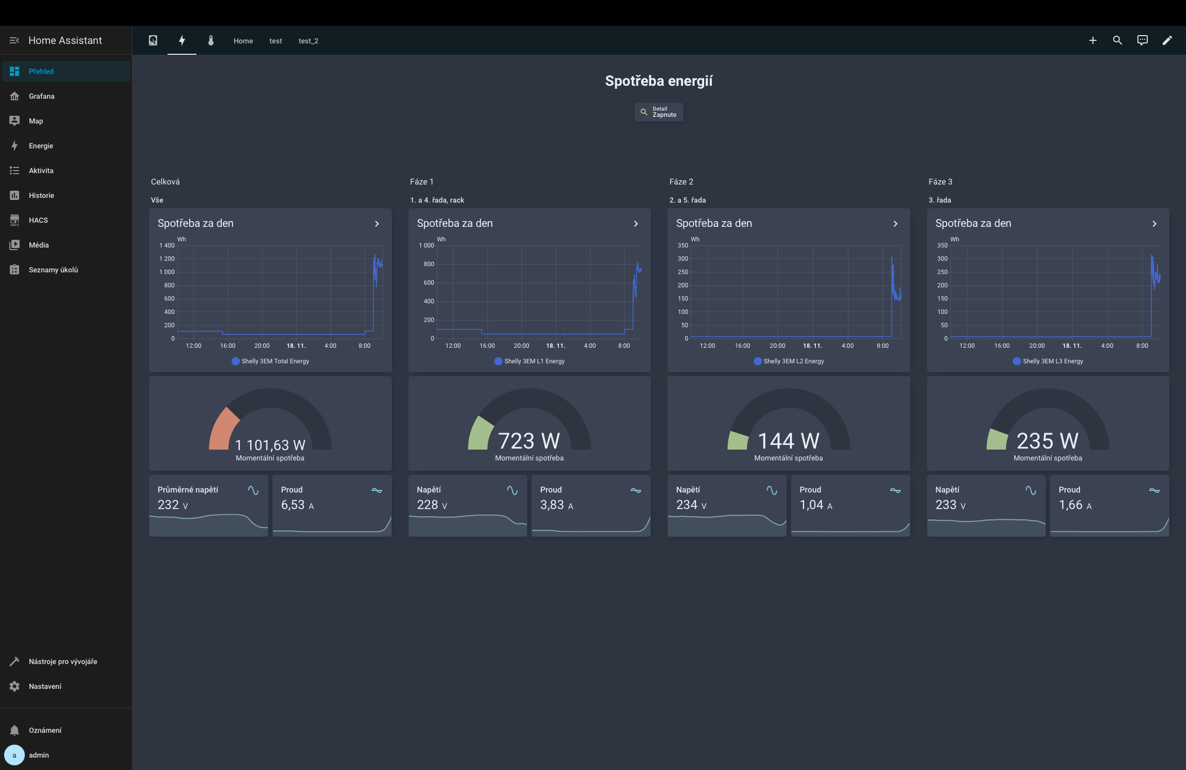Viewport: 1186px width, 770px height.
Task: Toggle Shelly 3EM L2 Energy legend
Action: click(788, 361)
